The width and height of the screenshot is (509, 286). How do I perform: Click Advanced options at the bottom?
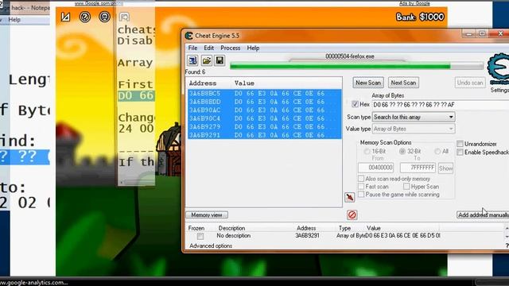[211, 245]
